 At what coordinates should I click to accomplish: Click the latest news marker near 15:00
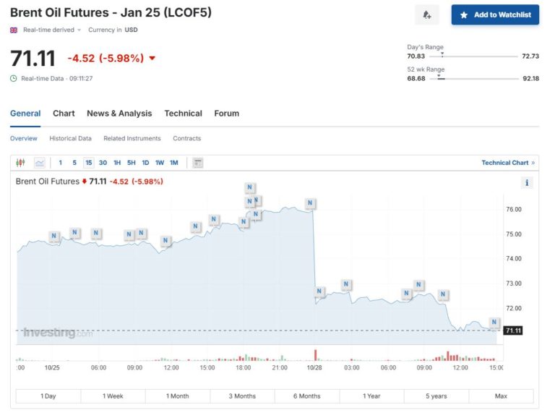coord(494,323)
